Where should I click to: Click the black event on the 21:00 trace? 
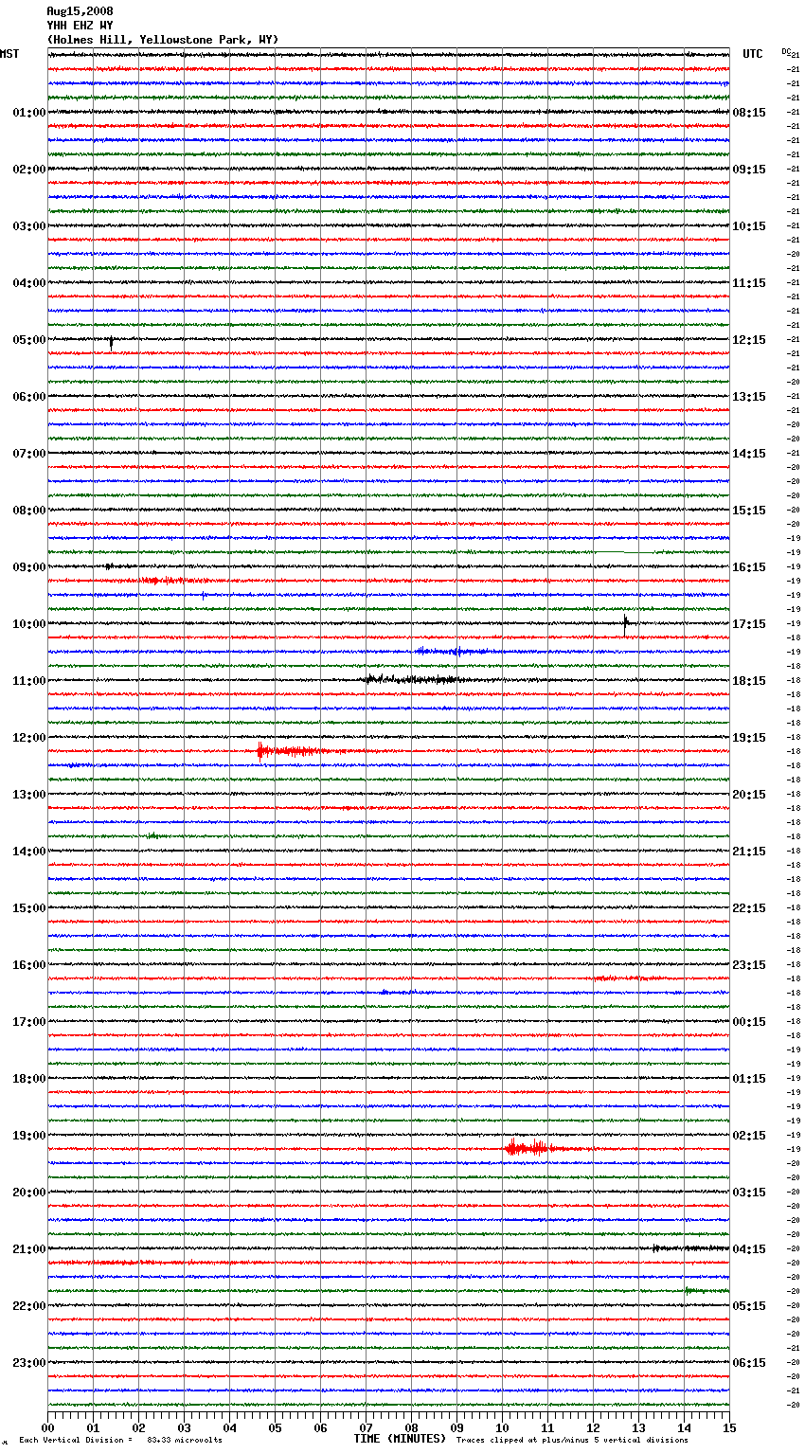pyautogui.click(x=689, y=1248)
